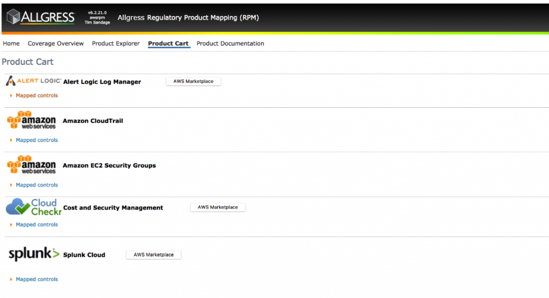This screenshot has width=549, height=298.
Task: Click the Amazon Web Services logo for EC2 Security Groups
Action: click(31, 165)
